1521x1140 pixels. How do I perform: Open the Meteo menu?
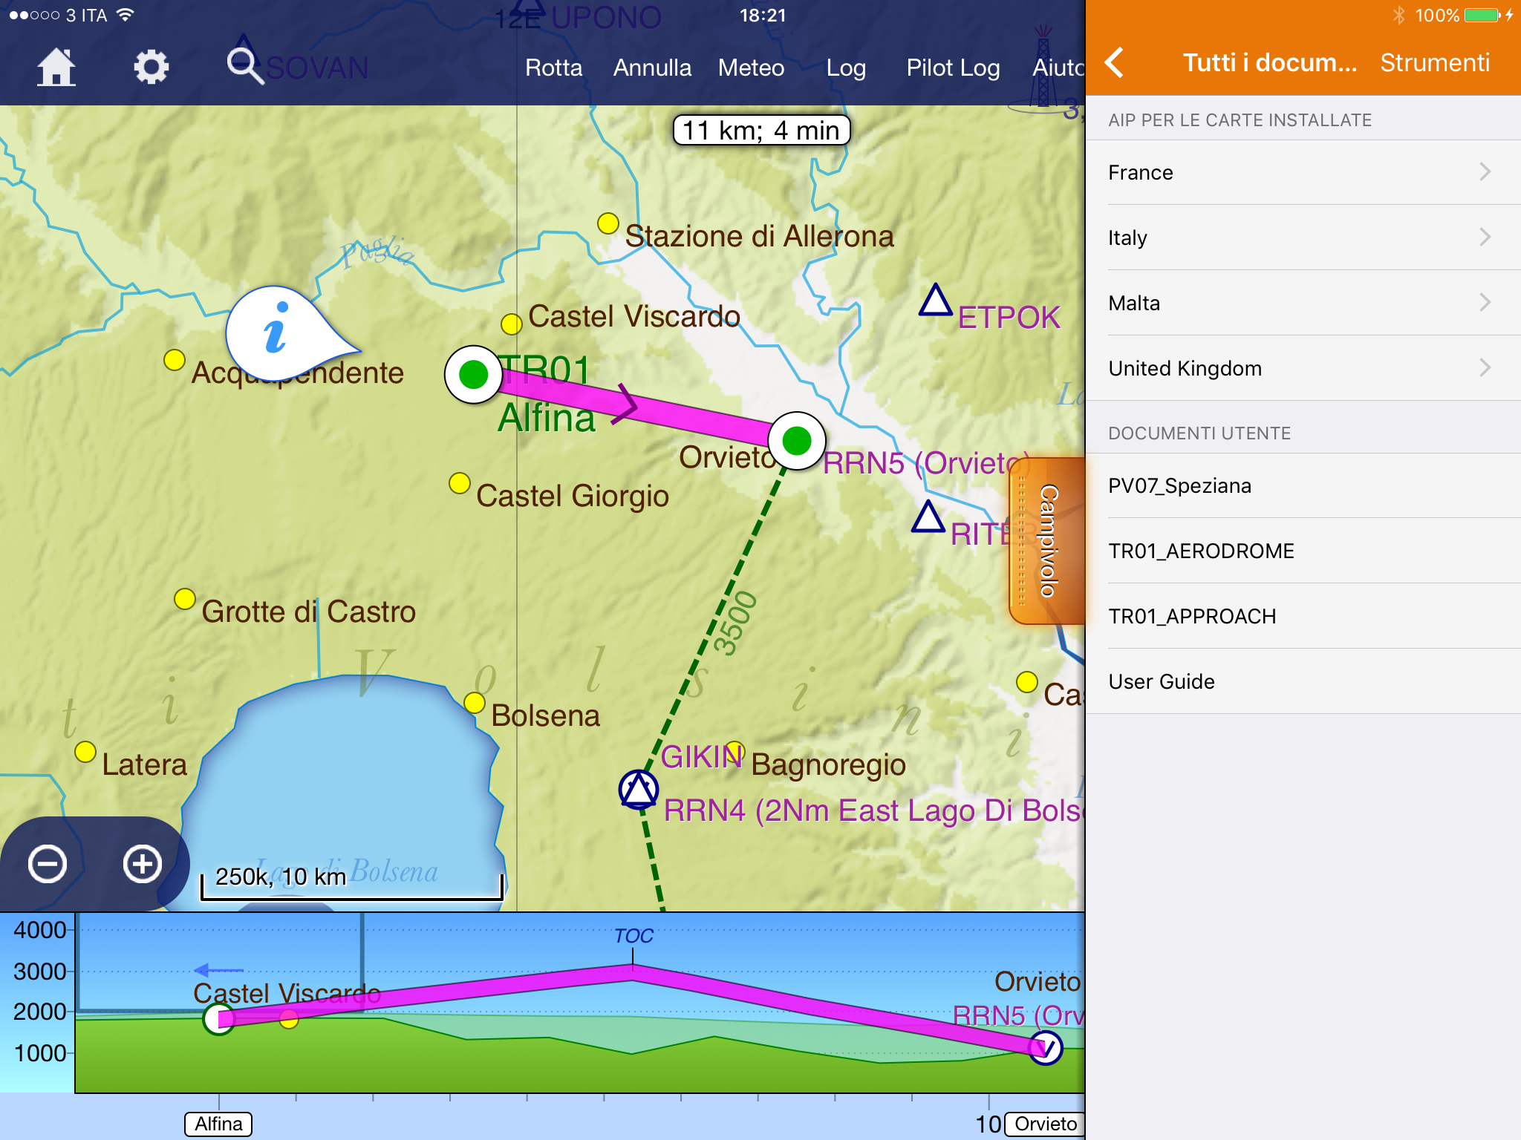(x=751, y=68)
